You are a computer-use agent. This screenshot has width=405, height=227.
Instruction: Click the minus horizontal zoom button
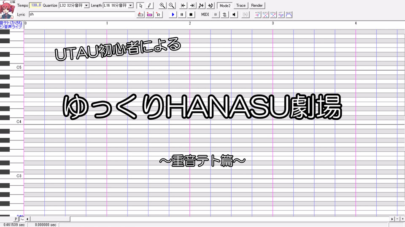397,219
